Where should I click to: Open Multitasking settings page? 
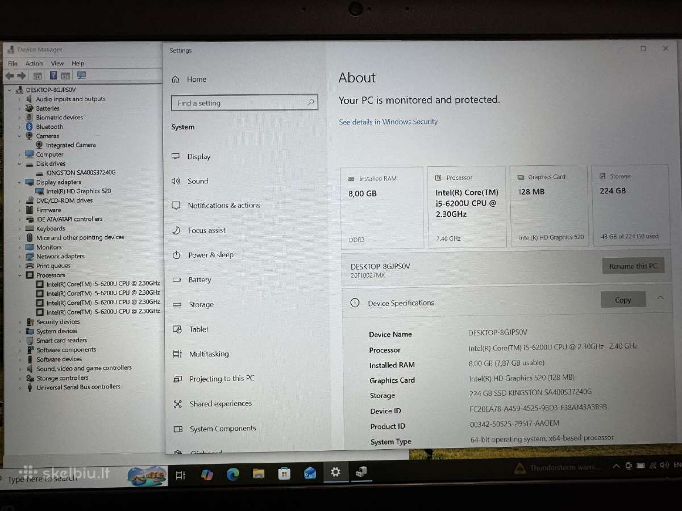tap(209, 354)
